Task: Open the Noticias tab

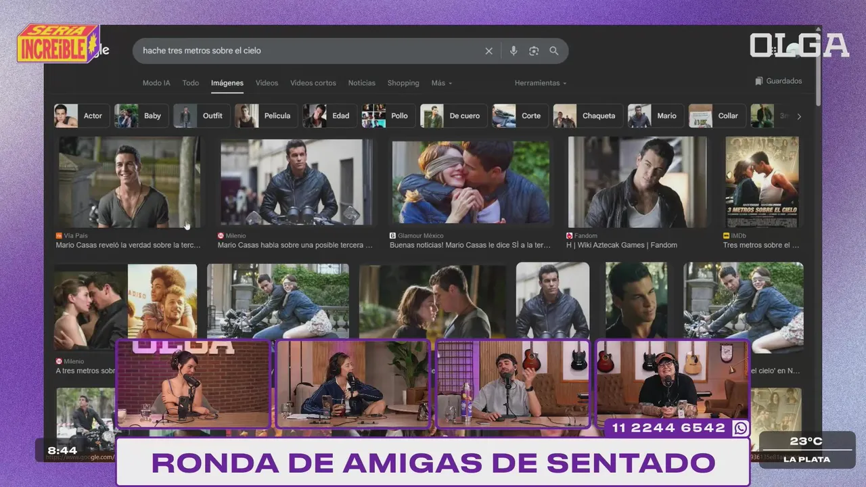Action: pos(362,83)
